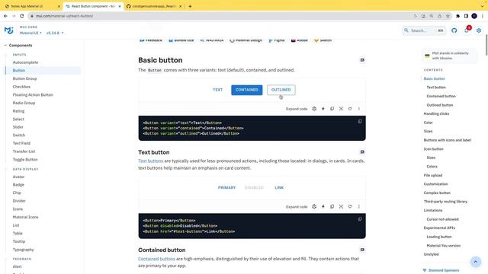Open Slider in the sidebar
The width and height of the screenshot is (488, 274).
(18, 127)
